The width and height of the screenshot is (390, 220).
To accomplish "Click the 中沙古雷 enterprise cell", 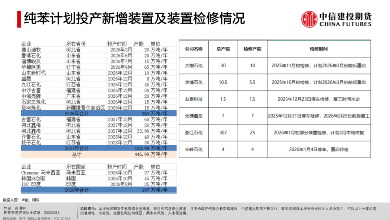I will 31,90.
